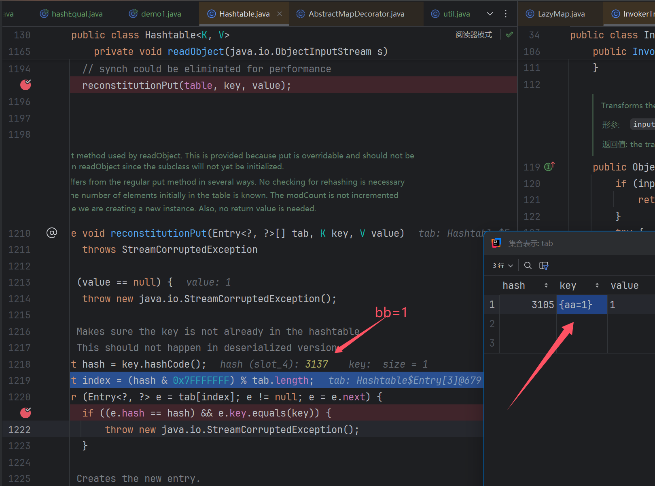Viewport: 655px width, 486px height.
Task: Open AbstractMapDecorator.java tab
Action: (350, 14)
